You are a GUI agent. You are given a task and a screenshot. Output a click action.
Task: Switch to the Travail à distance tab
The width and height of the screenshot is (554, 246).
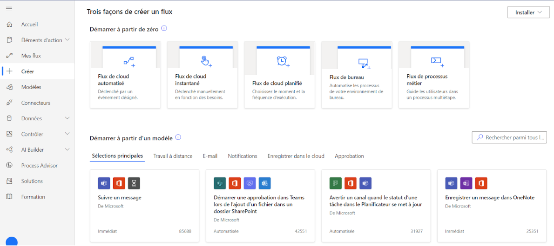173,156
